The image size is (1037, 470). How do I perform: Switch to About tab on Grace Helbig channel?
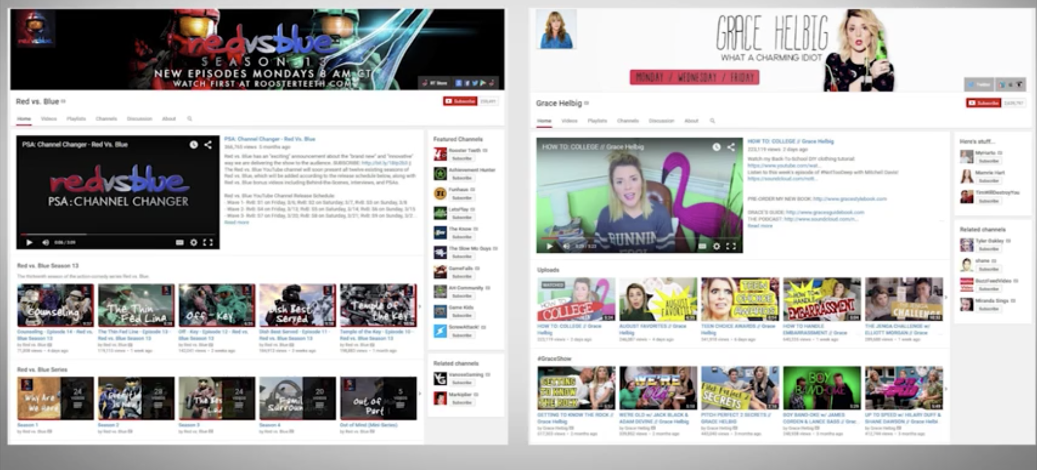(x=691, y=121)
